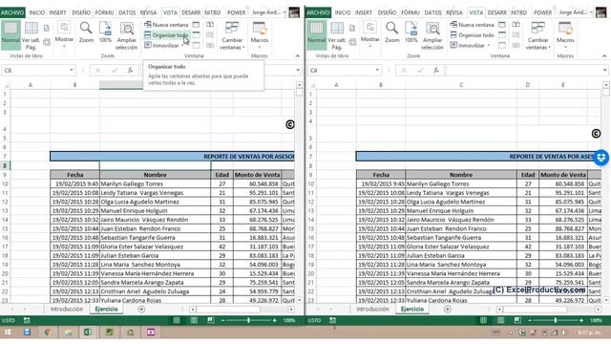The image size is (611, 344).
Task: Select column A header in right window
Action: tap(336, 85)
